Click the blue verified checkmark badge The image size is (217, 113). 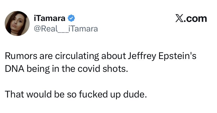click(x=71, y=18)
